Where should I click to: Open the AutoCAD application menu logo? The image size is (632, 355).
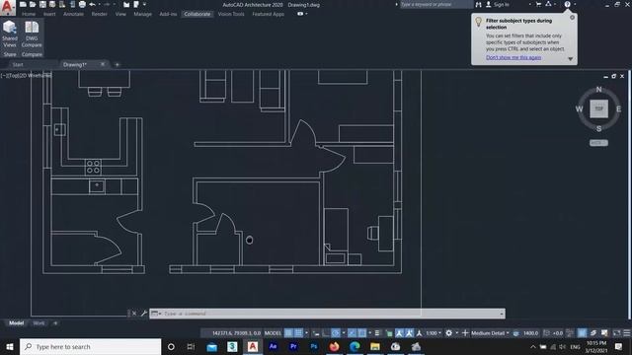(7, 7)
